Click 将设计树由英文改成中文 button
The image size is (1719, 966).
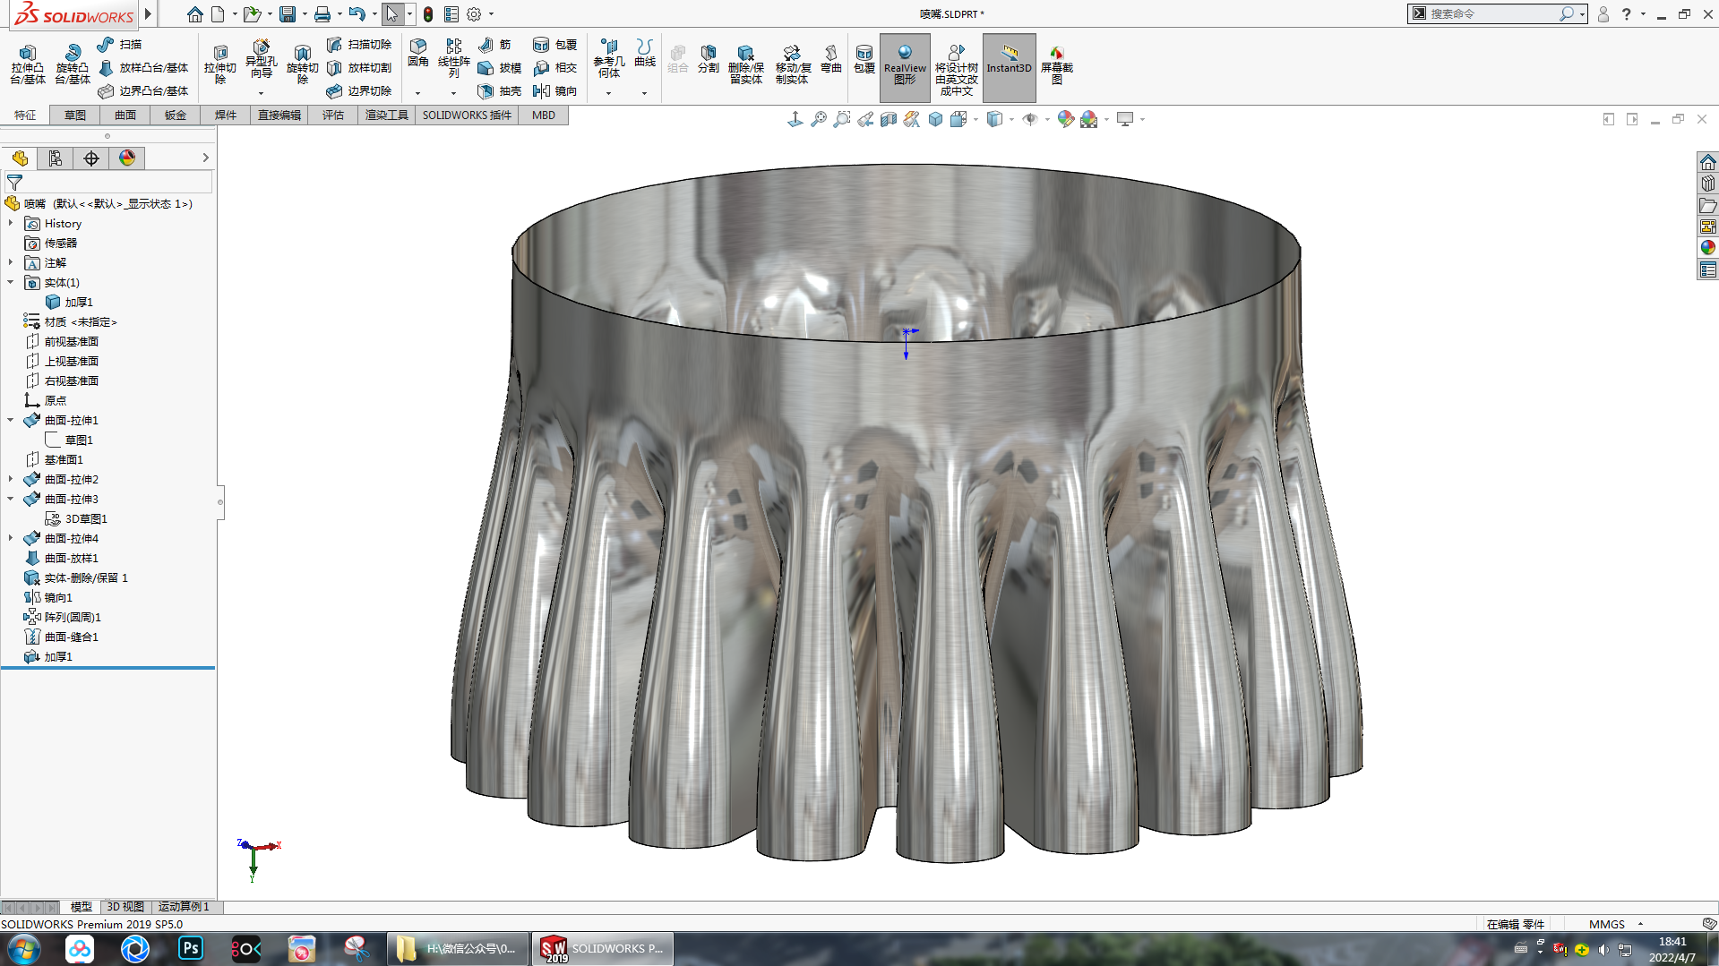click(x=956, y=68)
